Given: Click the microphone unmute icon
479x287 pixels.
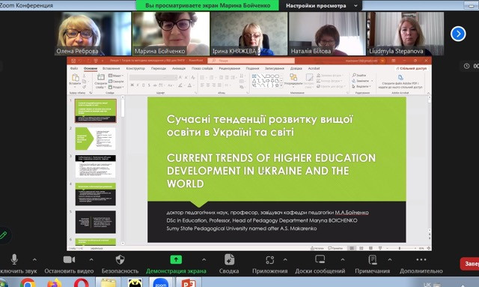Looking at the screenshot, I should pyautogui.click(x=14, y=259).
